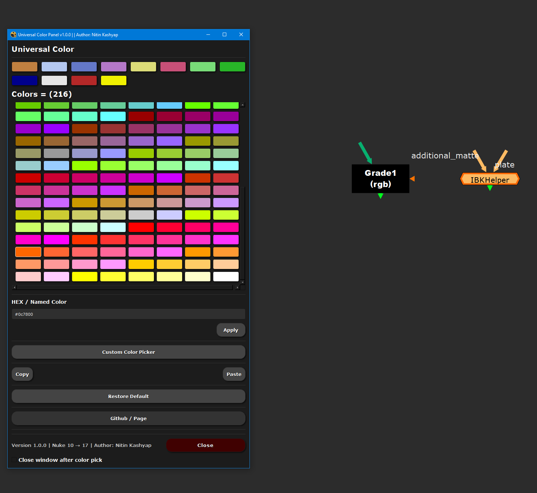Select the orange IBKHelper node
Viewport: 537px width, 493px height.
(490, 179)
